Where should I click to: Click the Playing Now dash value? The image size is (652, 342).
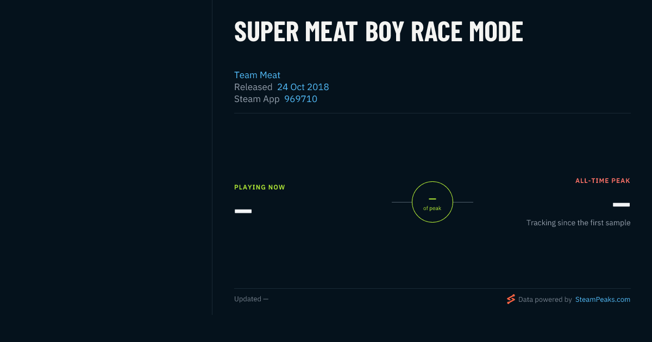tap(243, 211)
